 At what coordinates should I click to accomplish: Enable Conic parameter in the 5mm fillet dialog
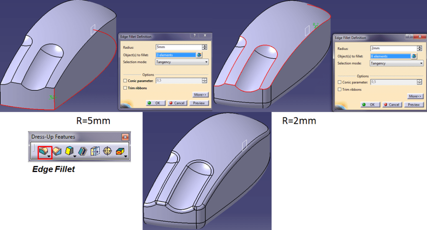[x=125, y=81]
